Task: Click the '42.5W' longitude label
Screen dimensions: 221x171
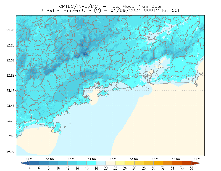Action: pyautogui.click(x=176, y=159)
